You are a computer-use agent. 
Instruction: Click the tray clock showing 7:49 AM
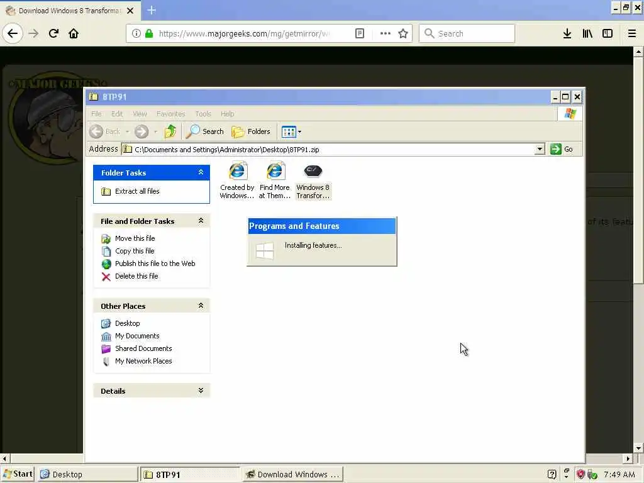tap(619, 474)
